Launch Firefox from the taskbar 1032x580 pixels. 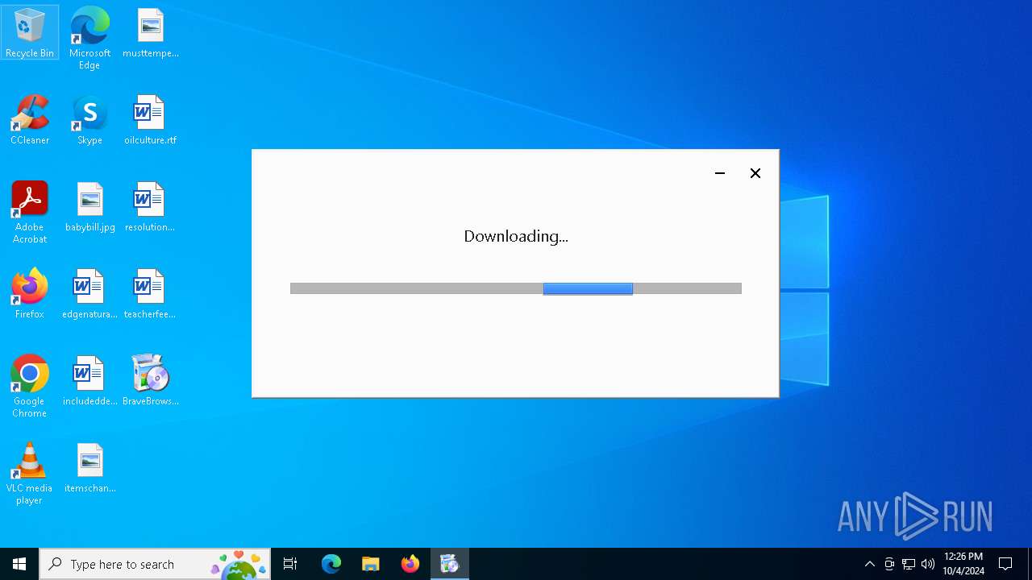point(410,564)
